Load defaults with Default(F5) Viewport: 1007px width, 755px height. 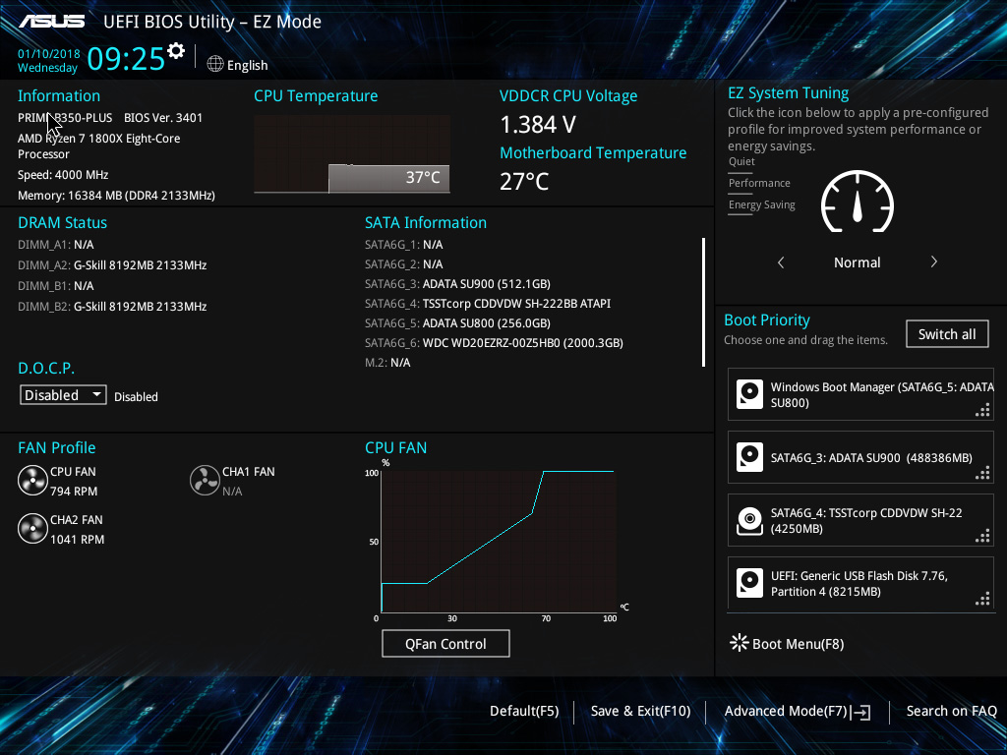click(x=524, y=712)
